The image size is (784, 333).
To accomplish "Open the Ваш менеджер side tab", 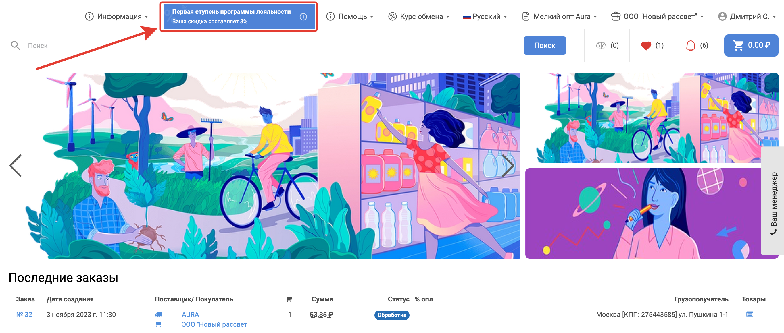I will pyautogui.click(x=773, y=202).
